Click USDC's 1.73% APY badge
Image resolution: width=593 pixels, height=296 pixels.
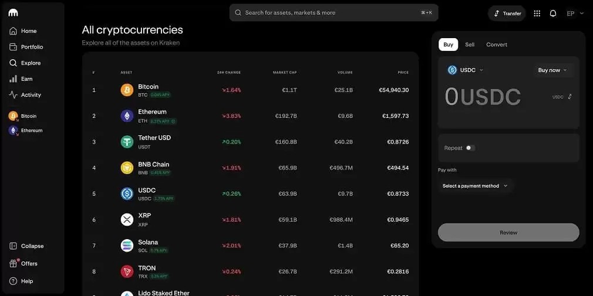164,199
